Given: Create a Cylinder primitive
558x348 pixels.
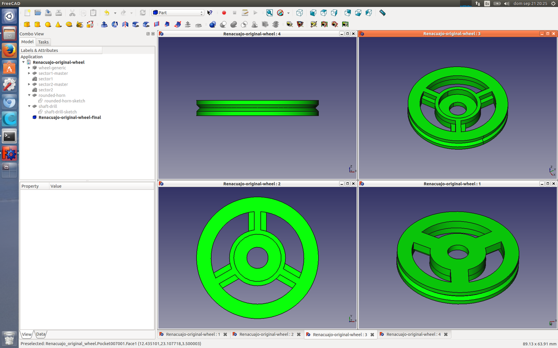Looking at the screenshot, I should tap(37, 24).
